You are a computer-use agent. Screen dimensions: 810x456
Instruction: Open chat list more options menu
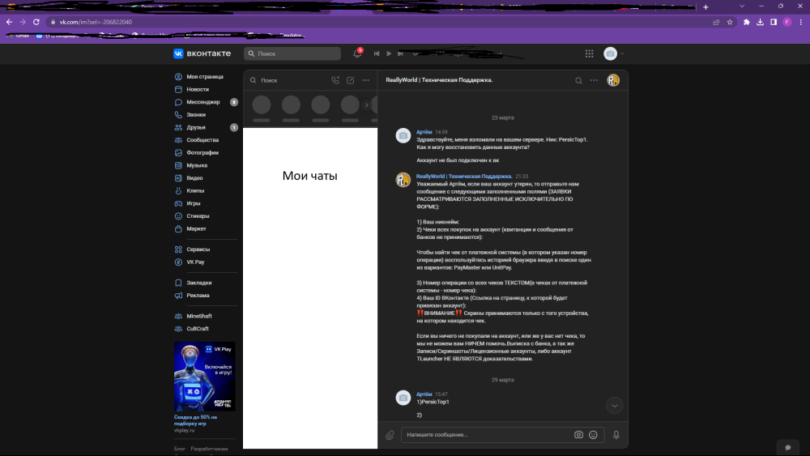366,80
